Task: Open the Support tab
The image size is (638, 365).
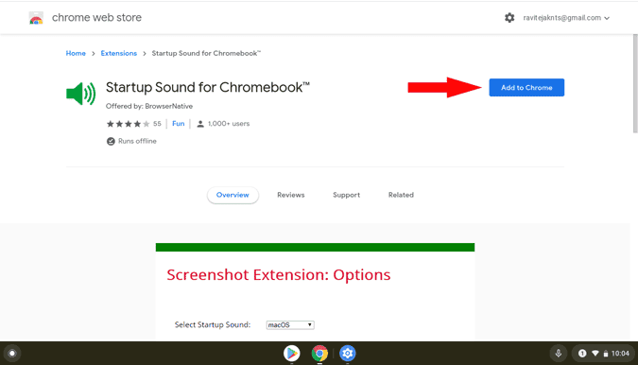Action: pos(346,195)
